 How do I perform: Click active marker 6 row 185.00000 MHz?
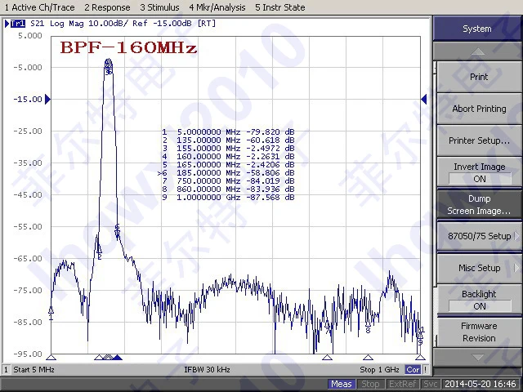[226, 172]
